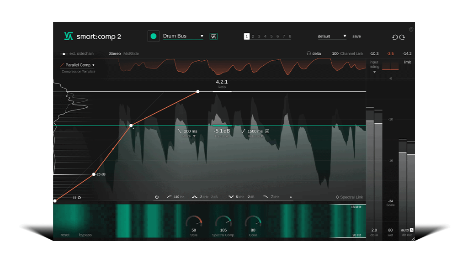The width and height of the screenshot is (468, 263).
Task: Click the -3.5 gain reduction readout
Action: point(390,54)
